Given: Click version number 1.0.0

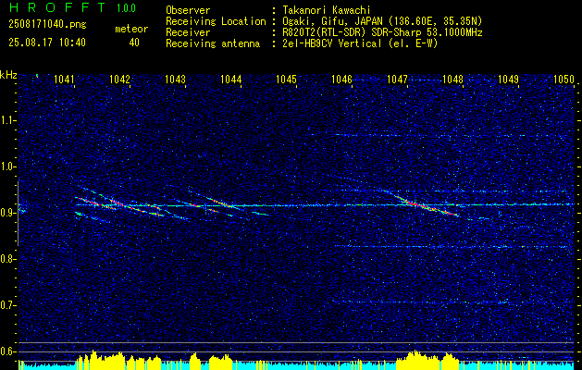Looking at the screenshot, I should coord(126,8).
